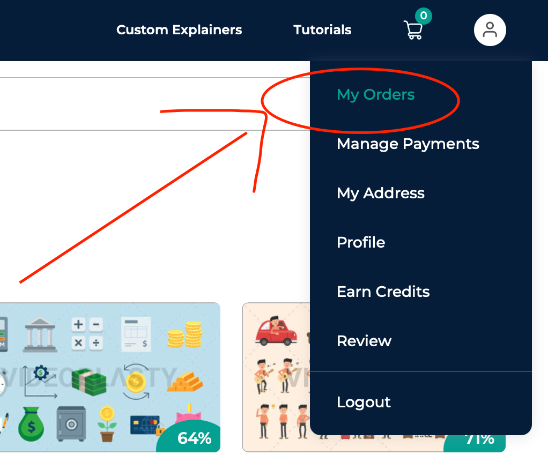The width and height of the screenshot is (548, 462).
Task: Select My Orders from account menu
Action: (376, 95)
